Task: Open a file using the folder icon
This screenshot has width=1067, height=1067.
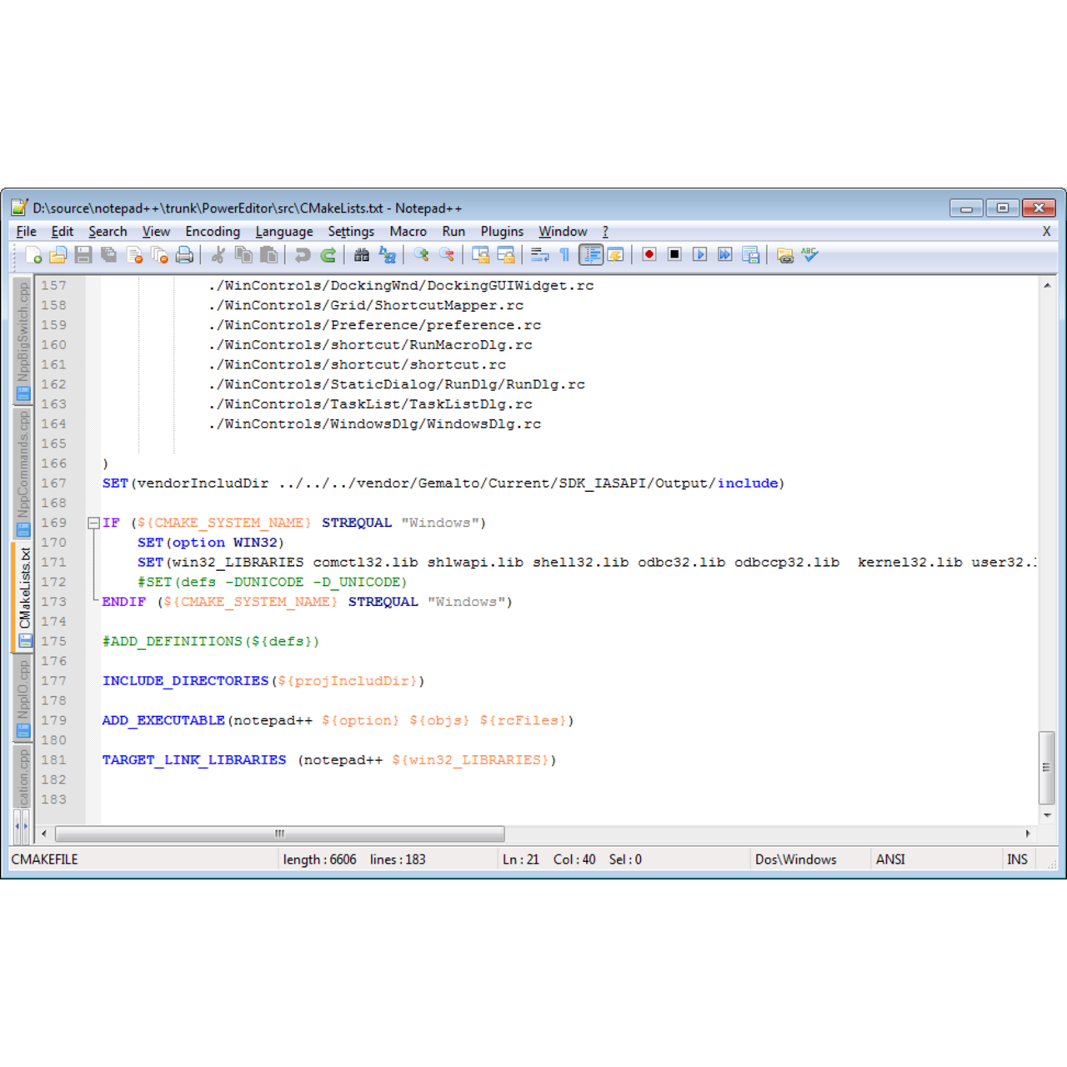Action: click(x=57, y=255)
